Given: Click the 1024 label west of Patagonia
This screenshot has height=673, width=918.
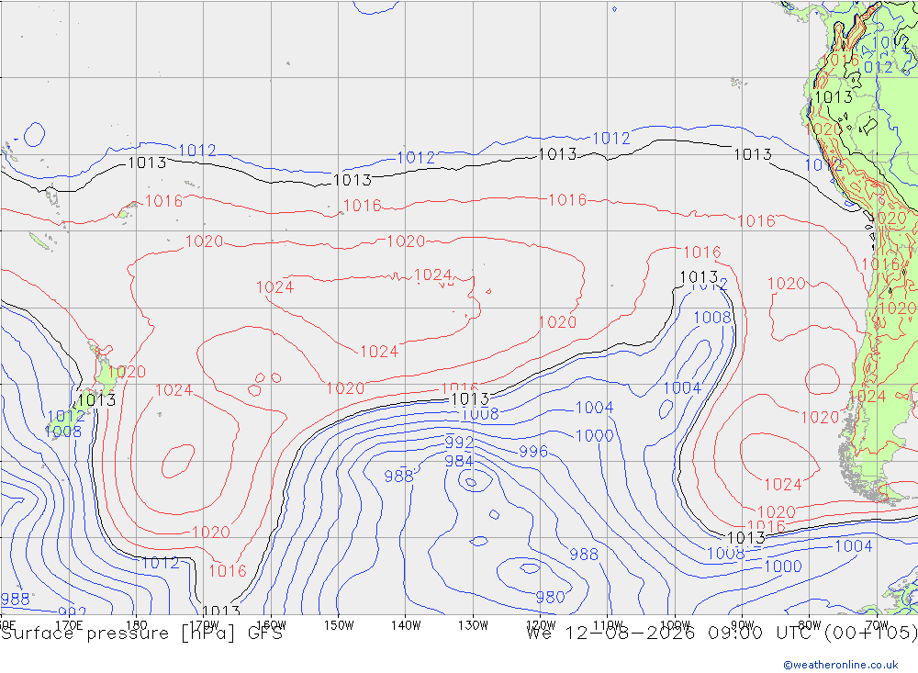Looking at the screenshot, I should (783, 485).
